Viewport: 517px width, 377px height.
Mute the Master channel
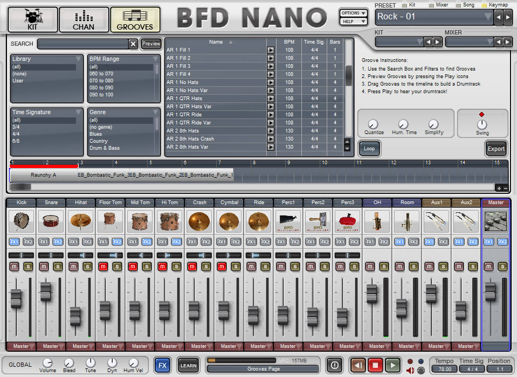coord(488,267)
